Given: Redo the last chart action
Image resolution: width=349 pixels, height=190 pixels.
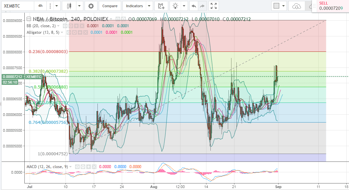Looking at the screenshot, I should 202,6.
